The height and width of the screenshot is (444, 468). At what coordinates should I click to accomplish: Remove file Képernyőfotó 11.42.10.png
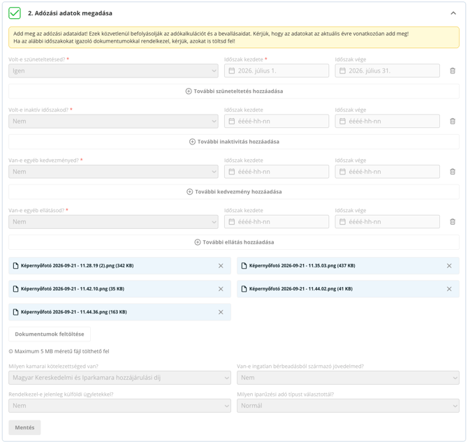point(221,289)
